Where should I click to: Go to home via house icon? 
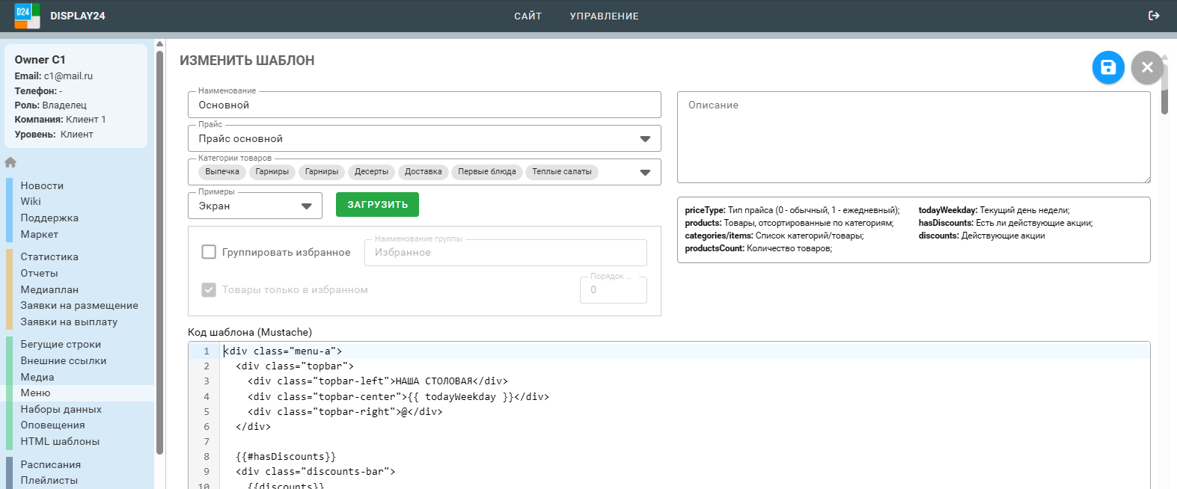pos(10,162)
